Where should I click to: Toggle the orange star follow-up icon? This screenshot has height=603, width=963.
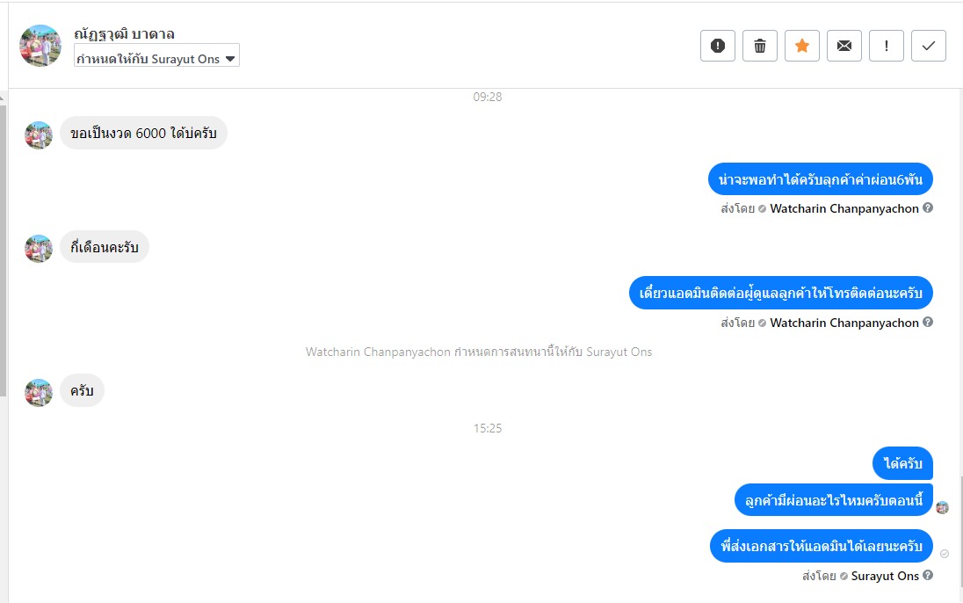point(802,46)
